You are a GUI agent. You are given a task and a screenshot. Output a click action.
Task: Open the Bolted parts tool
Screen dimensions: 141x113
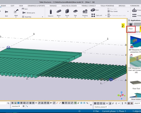point(29,13)
